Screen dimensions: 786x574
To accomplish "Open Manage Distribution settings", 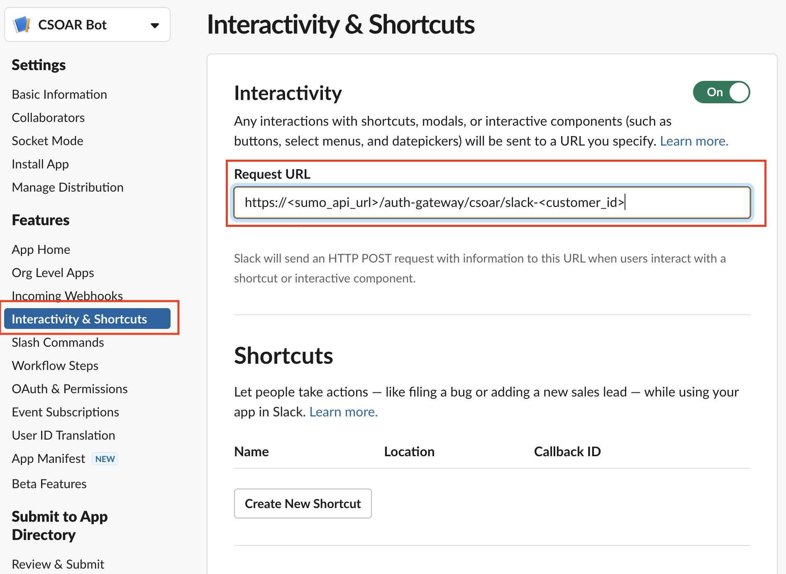I will point(68,187).
